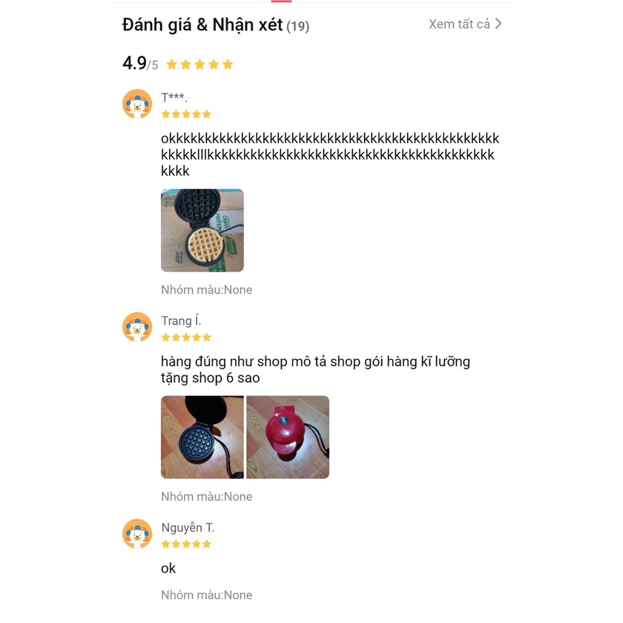The width and height of the screenshot is (623, 623).
Task: Open the black open waffle iron photo
Action: click(202, 437)
